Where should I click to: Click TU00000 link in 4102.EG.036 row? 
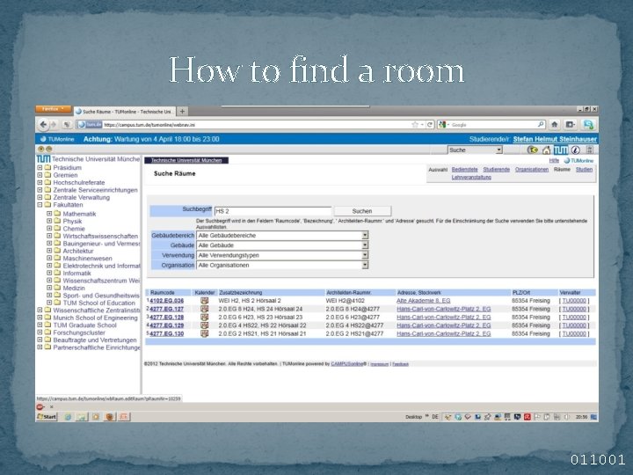[x=574, y=301]
